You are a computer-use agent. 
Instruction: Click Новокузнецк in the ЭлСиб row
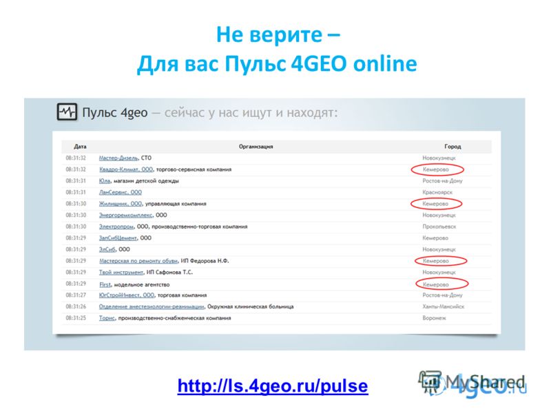pyautogui.click(x=439, y=249)
